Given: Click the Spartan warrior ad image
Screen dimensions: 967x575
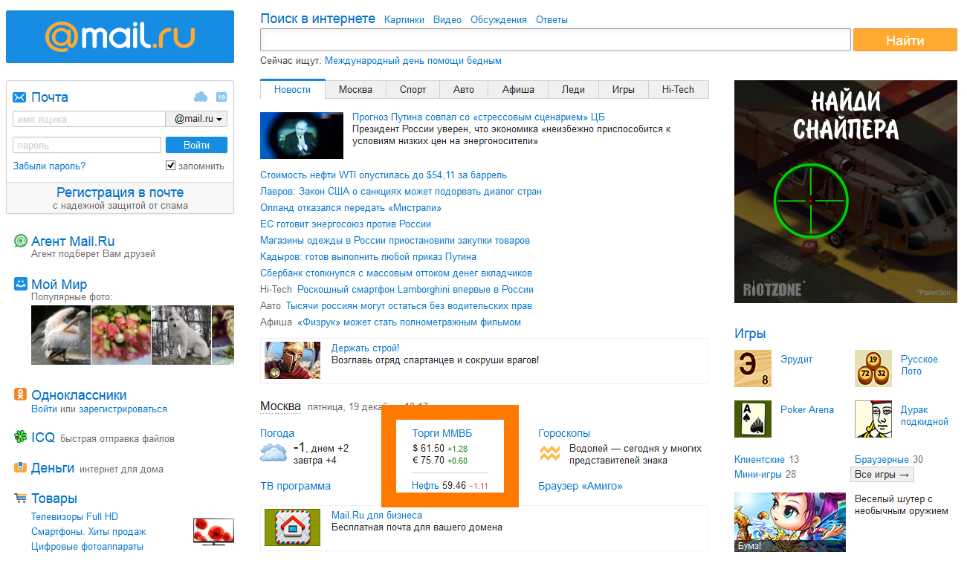Looking at the screenshot, I should [x=293, y=360].
